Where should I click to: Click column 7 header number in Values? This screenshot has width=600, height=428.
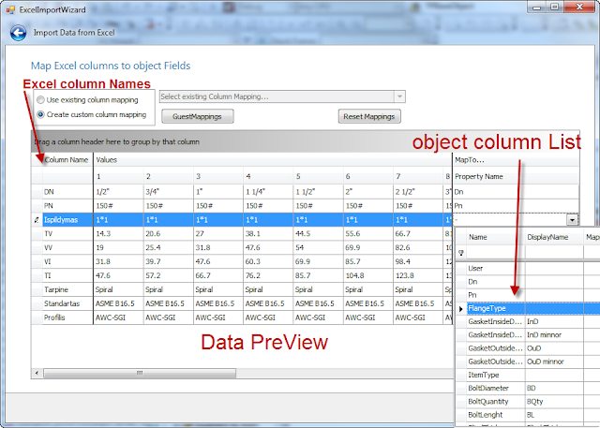pos(418,177)
